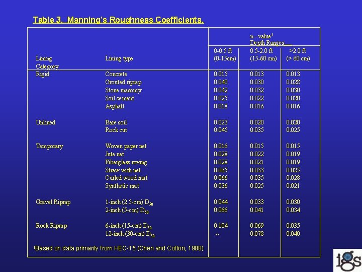The width and height of the screenshot is (362, 272).
Task: Click the 'Synthetic mat' lining type
Action: tap(122, 186)
